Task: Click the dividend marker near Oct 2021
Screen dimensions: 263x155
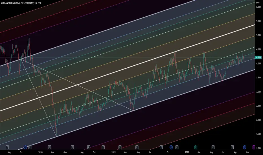Action: coord(171,147)
